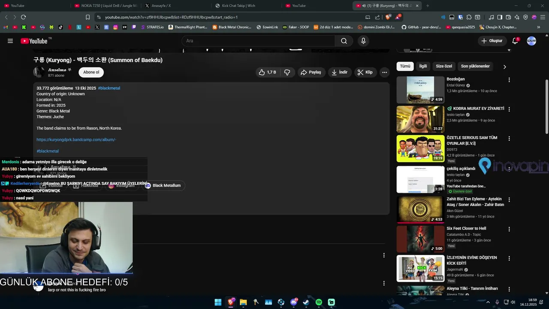
Task: Open File Explorer from the taskbar
Action: tap(243, 302)
